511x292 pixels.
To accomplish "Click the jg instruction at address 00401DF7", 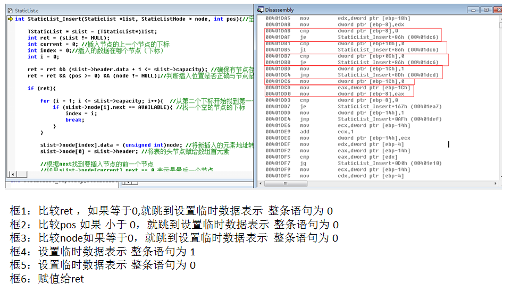I will (x=354, y=163).
